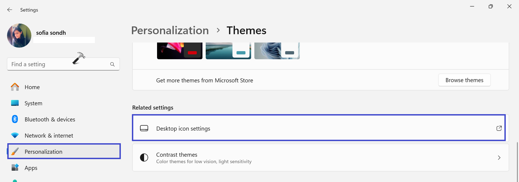Click the back arrow in Settings
519x182 pixels.
pos(10,10)
